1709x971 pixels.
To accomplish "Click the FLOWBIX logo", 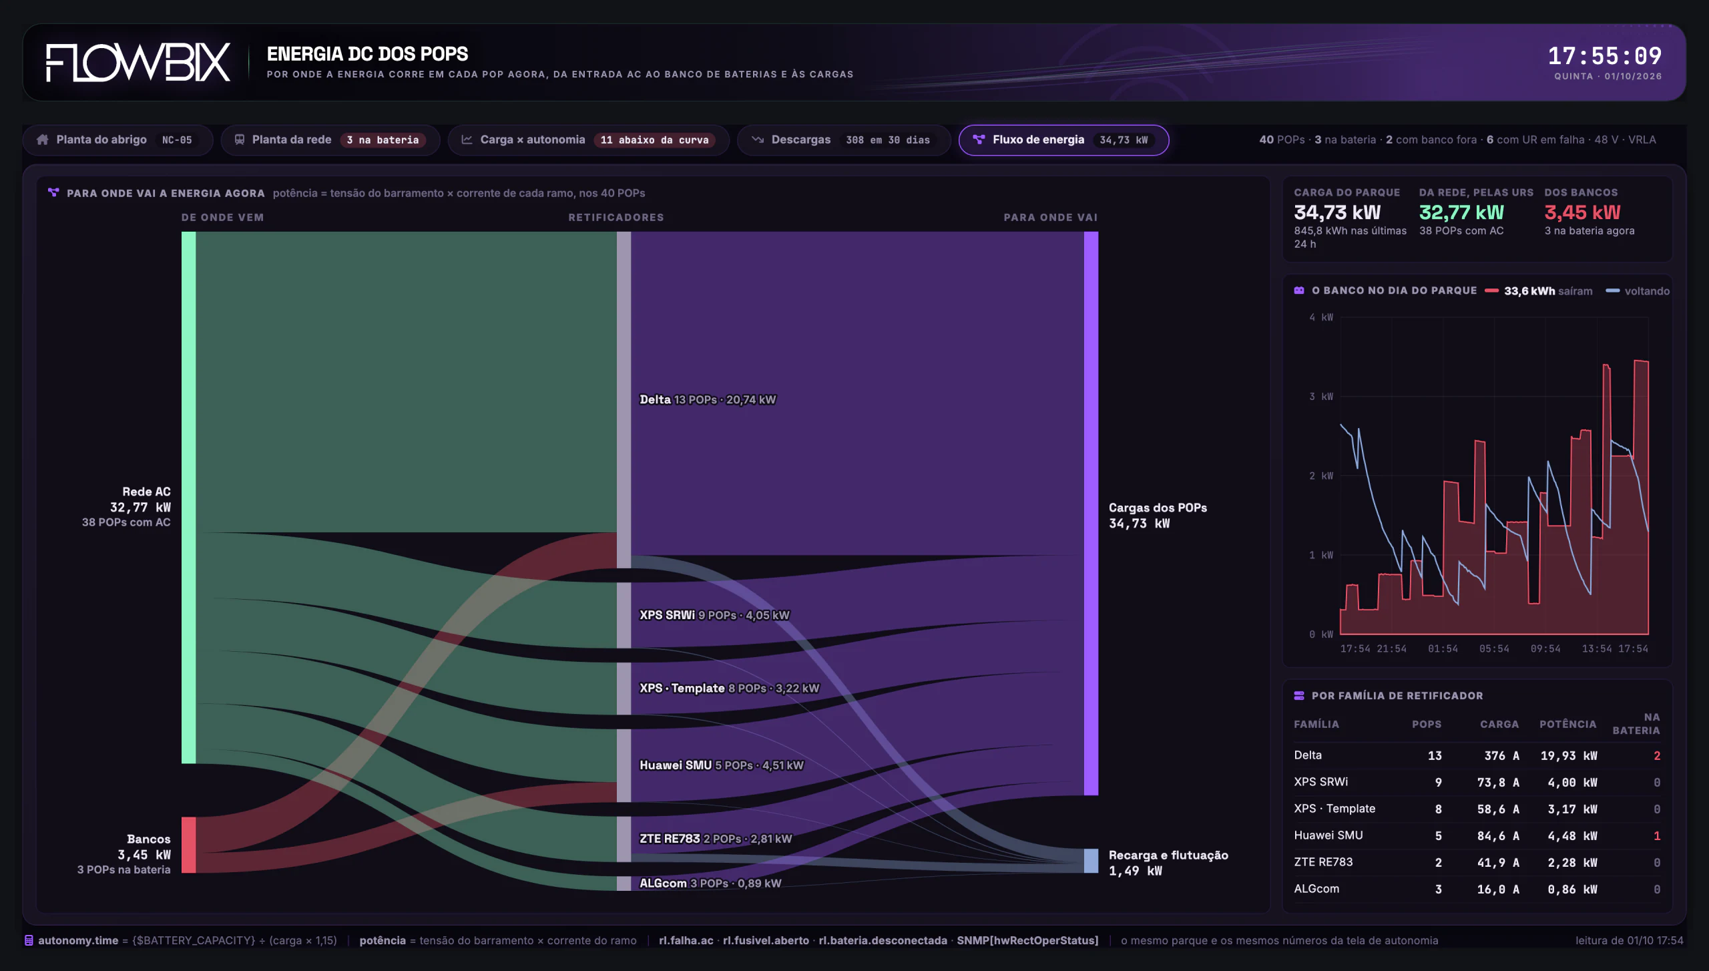I will click(x=138, y=63).
